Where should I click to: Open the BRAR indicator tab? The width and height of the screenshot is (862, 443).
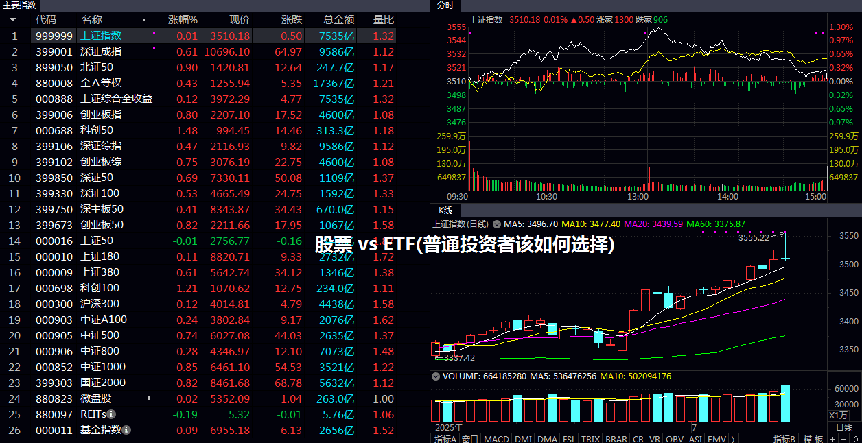(616, 439)
